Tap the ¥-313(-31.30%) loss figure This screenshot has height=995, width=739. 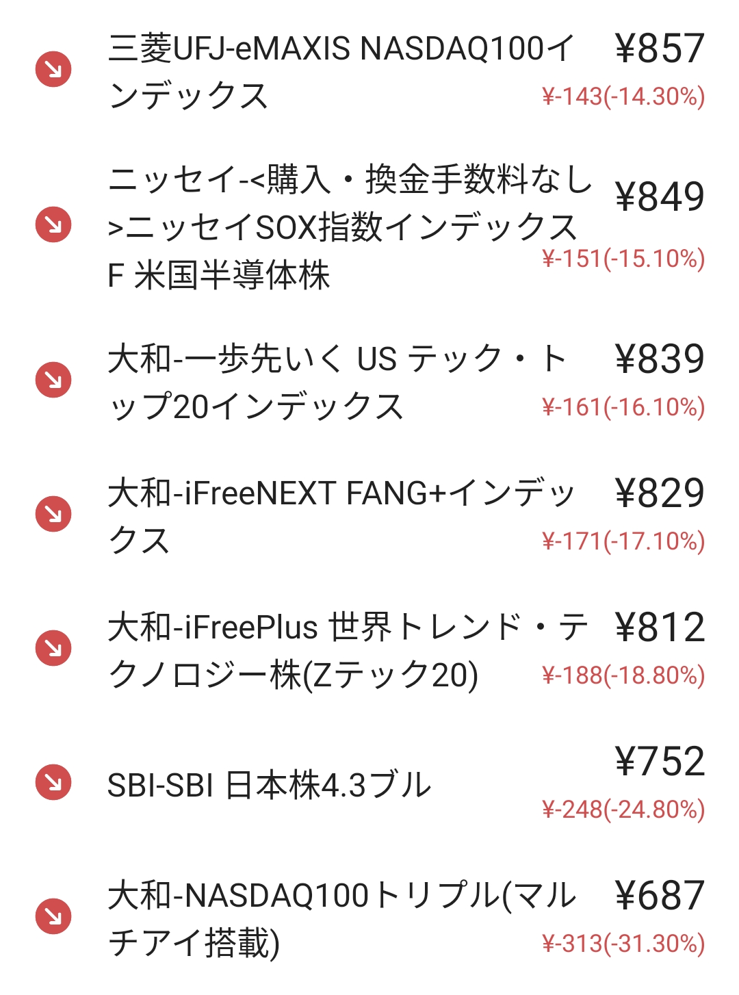click(x=623, y=944)
